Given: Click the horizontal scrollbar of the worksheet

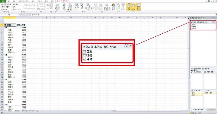Looking at the screenshot, I should point(149,111).
